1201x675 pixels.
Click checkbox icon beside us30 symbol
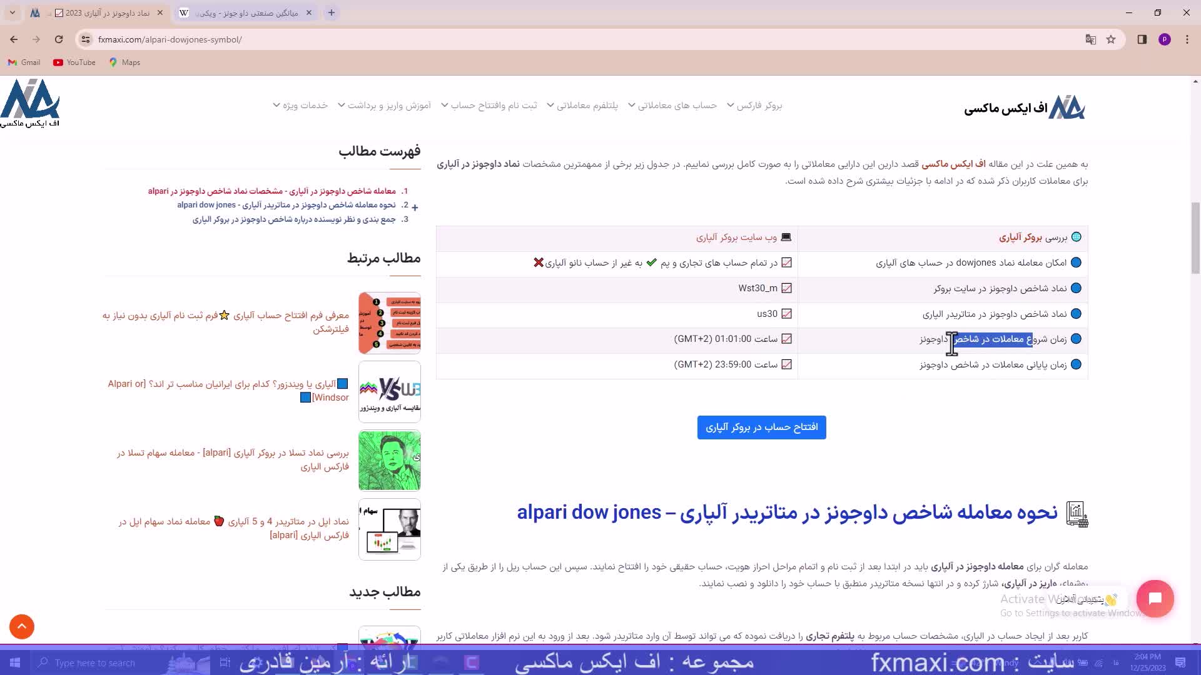[x=787, y=314]
